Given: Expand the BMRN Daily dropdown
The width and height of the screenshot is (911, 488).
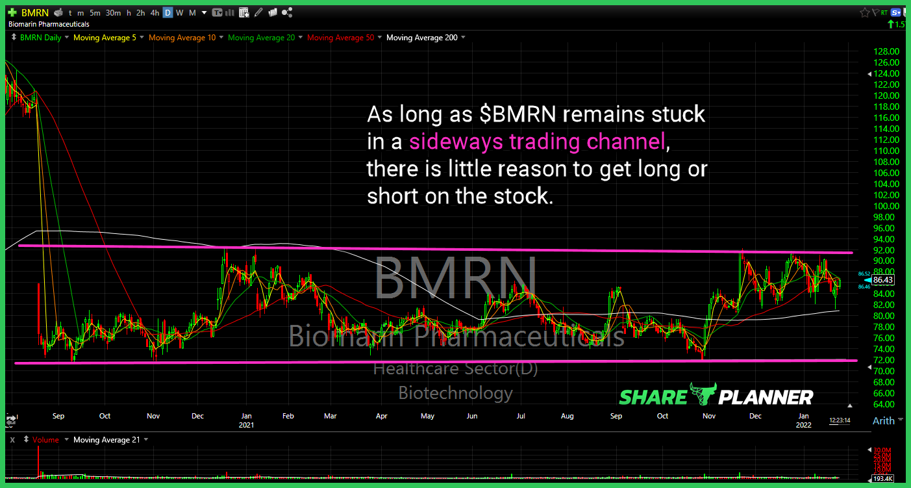Looking at the screenshot, I should pyautogui.click(x=67, y=37).
